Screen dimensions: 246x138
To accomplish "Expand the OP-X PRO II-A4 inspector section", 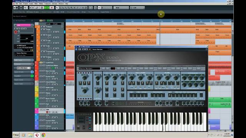I will tap(23, 68).
